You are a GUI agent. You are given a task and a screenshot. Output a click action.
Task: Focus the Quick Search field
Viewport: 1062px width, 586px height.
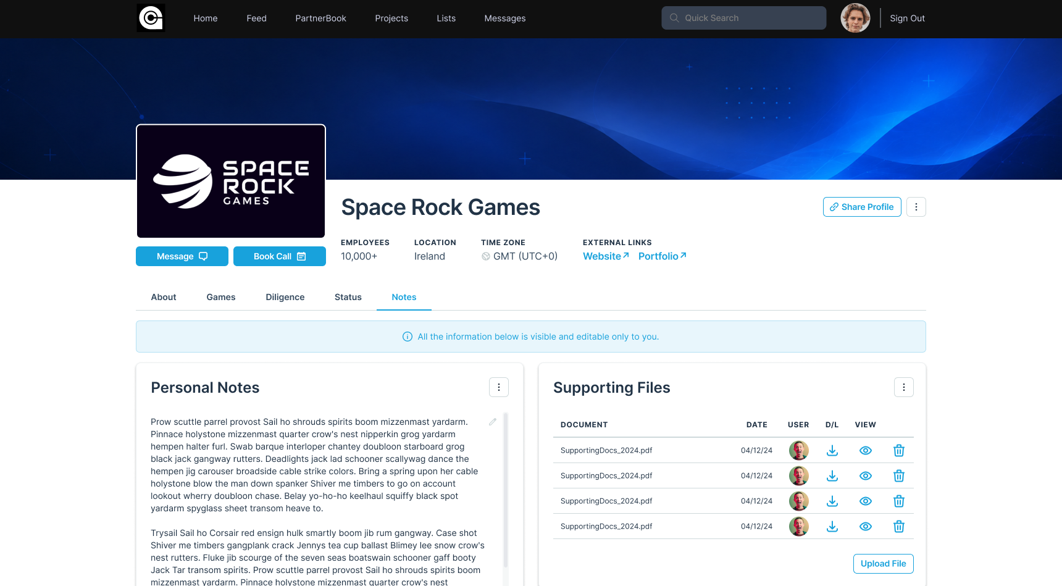point(744,18)
